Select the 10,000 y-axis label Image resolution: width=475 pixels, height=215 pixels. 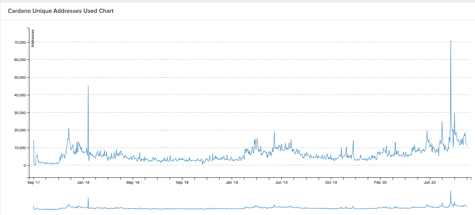tap(19, 148)
